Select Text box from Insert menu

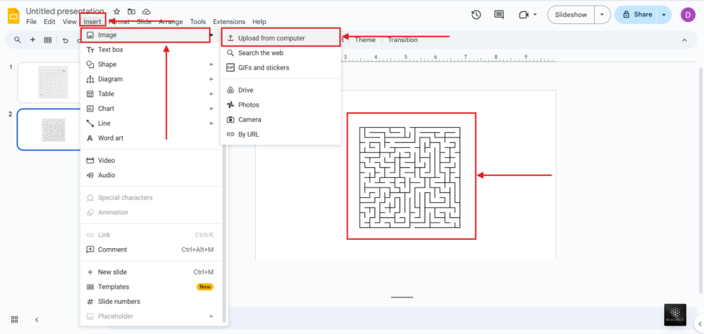click(110, 49)
